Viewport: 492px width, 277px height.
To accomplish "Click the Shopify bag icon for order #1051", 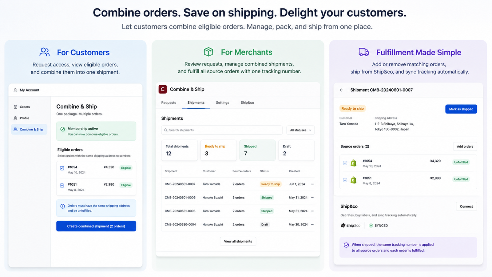I will [x=354, y=180].
